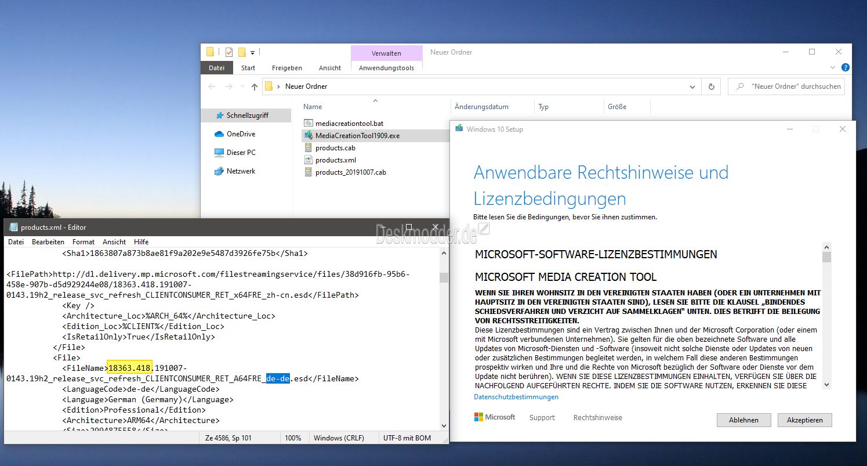The width and height of the screenshot is (867, 466).
Task: Switch to the Ansicht ribbon tab in Explorer
Action: [330, 68]
